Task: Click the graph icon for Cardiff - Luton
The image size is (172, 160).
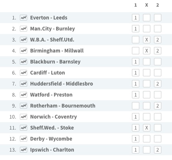Action: [24, 73]
